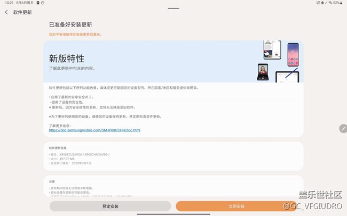
Task: Tap the 注意 notice card
Action: coord(173,186)
